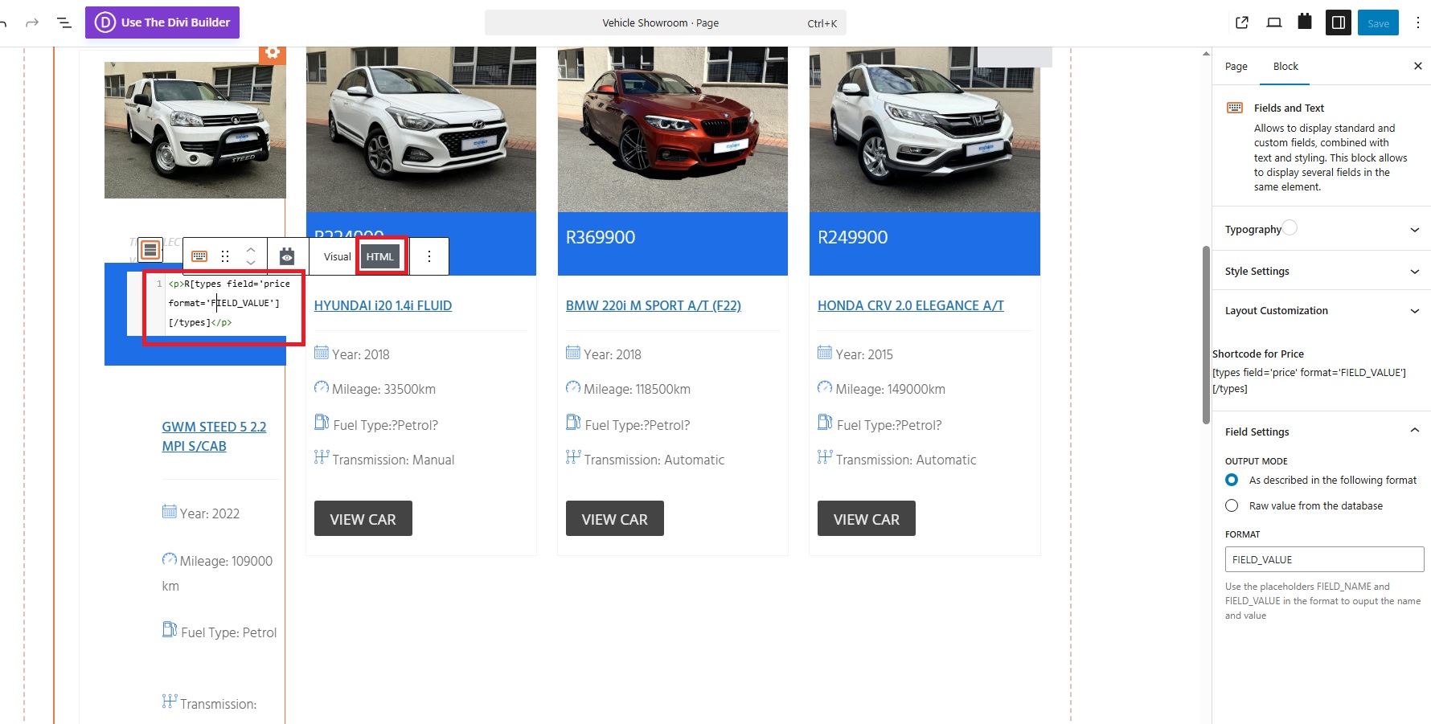Click the orange gear icon on first car card

tap(273, 52)
